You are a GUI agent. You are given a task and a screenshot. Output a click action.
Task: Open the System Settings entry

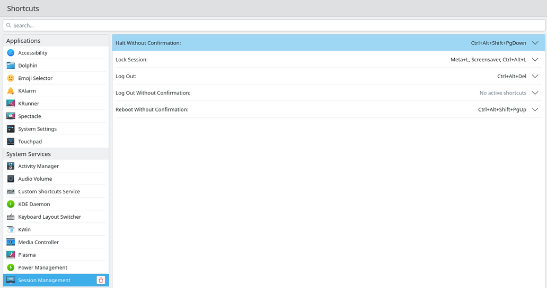click(56, 129)
